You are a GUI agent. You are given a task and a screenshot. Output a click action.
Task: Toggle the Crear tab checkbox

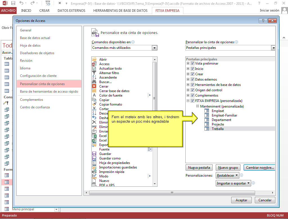(192, 74)
